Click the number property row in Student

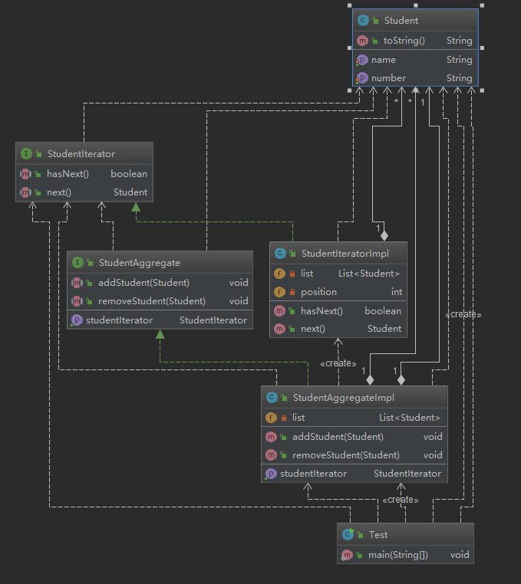coord(415,78)
